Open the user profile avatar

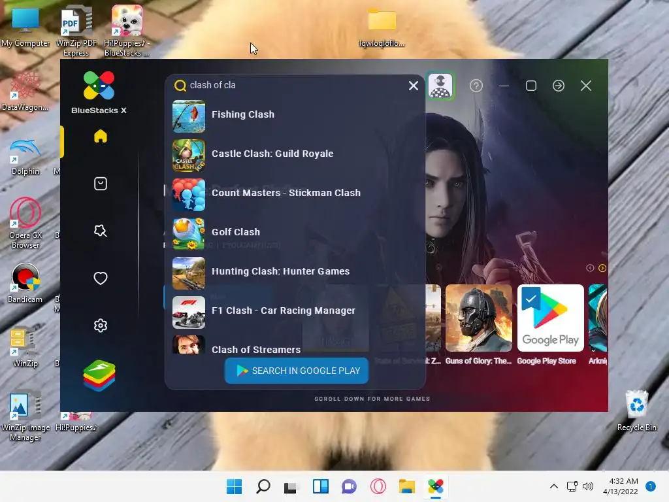440,86
